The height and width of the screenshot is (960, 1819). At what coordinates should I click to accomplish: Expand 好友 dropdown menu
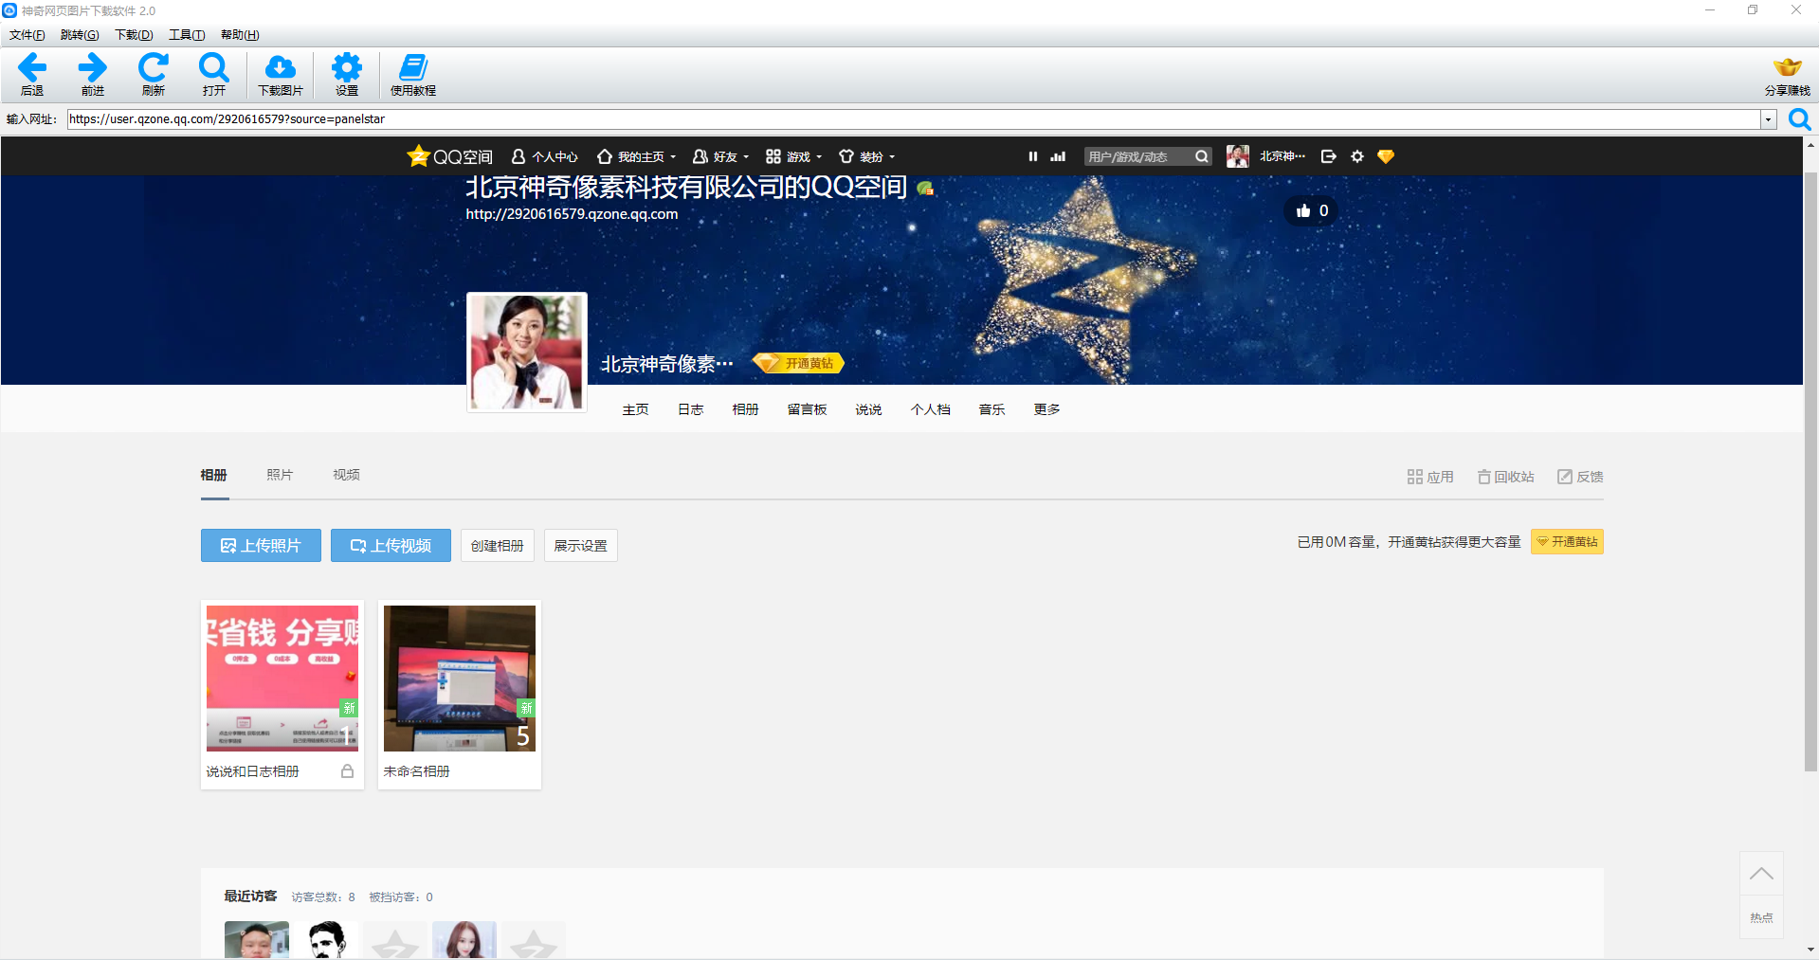click(721, 156)
